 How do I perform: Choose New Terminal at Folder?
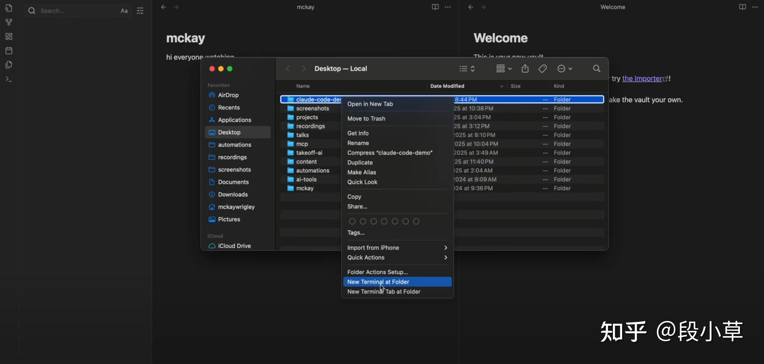[x=378, y=282]
